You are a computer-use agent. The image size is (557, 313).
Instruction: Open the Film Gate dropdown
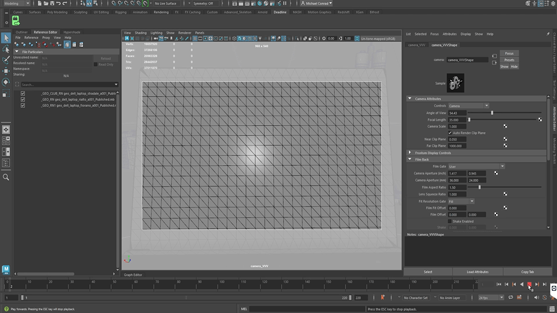click(x=476, y=166)
